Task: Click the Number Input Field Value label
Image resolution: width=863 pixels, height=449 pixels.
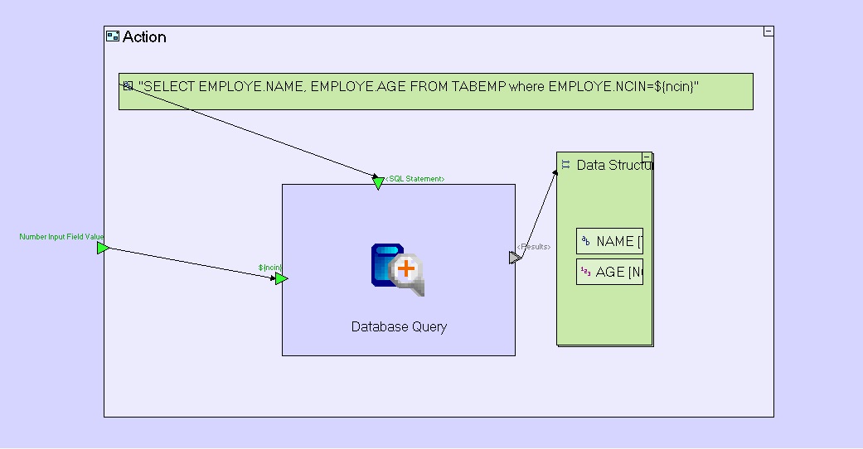Action: (x=61, y=237)
